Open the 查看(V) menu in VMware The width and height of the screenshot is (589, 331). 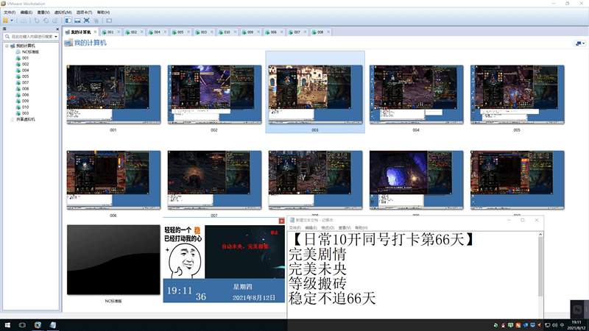tap(43, 13)
